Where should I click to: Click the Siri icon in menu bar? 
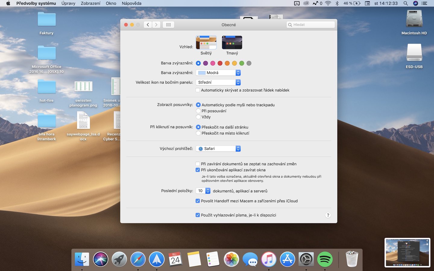(x=416, y=3)
